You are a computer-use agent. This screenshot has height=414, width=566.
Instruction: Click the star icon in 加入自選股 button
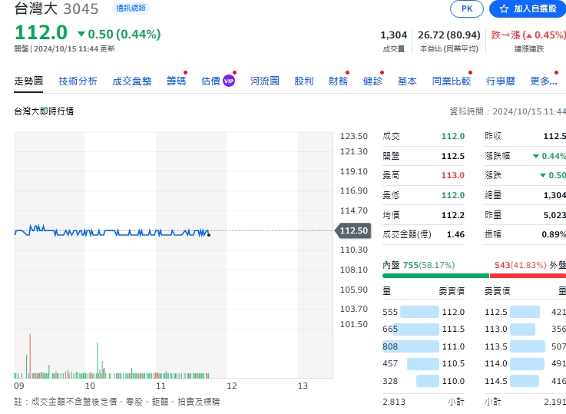click(x=504, y=8)
